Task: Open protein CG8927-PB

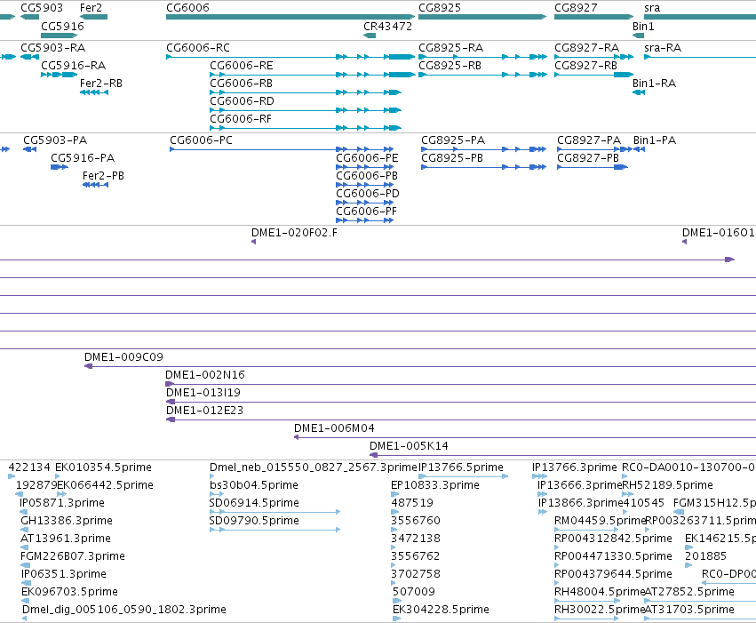Action: click(588, 158)
